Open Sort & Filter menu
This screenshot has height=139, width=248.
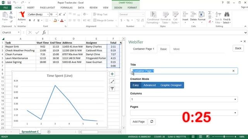tap(219, 18)
